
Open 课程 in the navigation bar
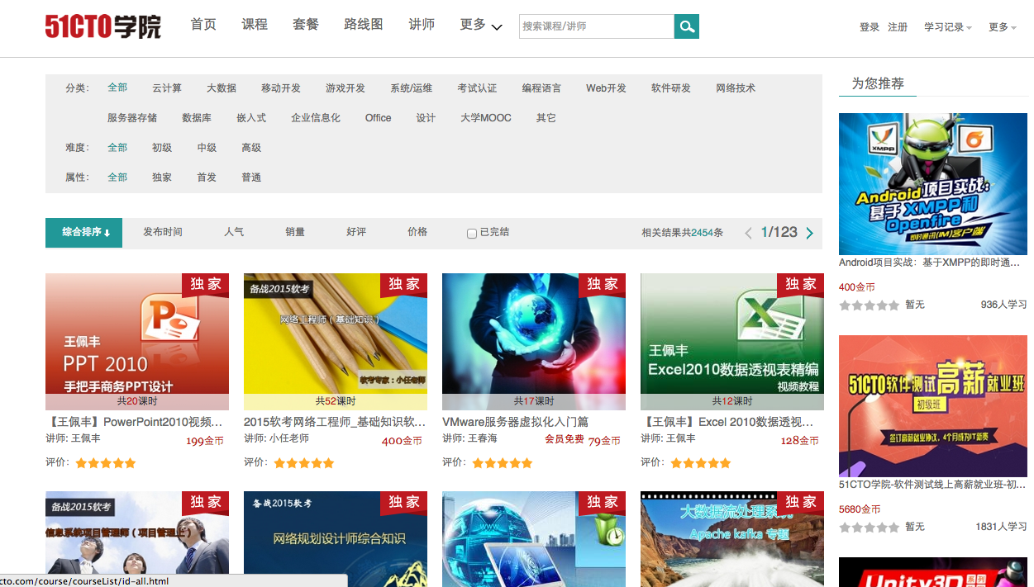[255, 25]
